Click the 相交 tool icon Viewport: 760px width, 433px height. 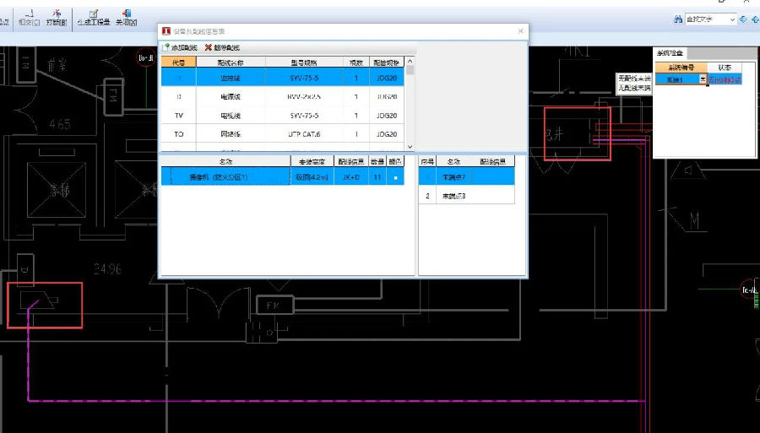(x=29, y=17)
